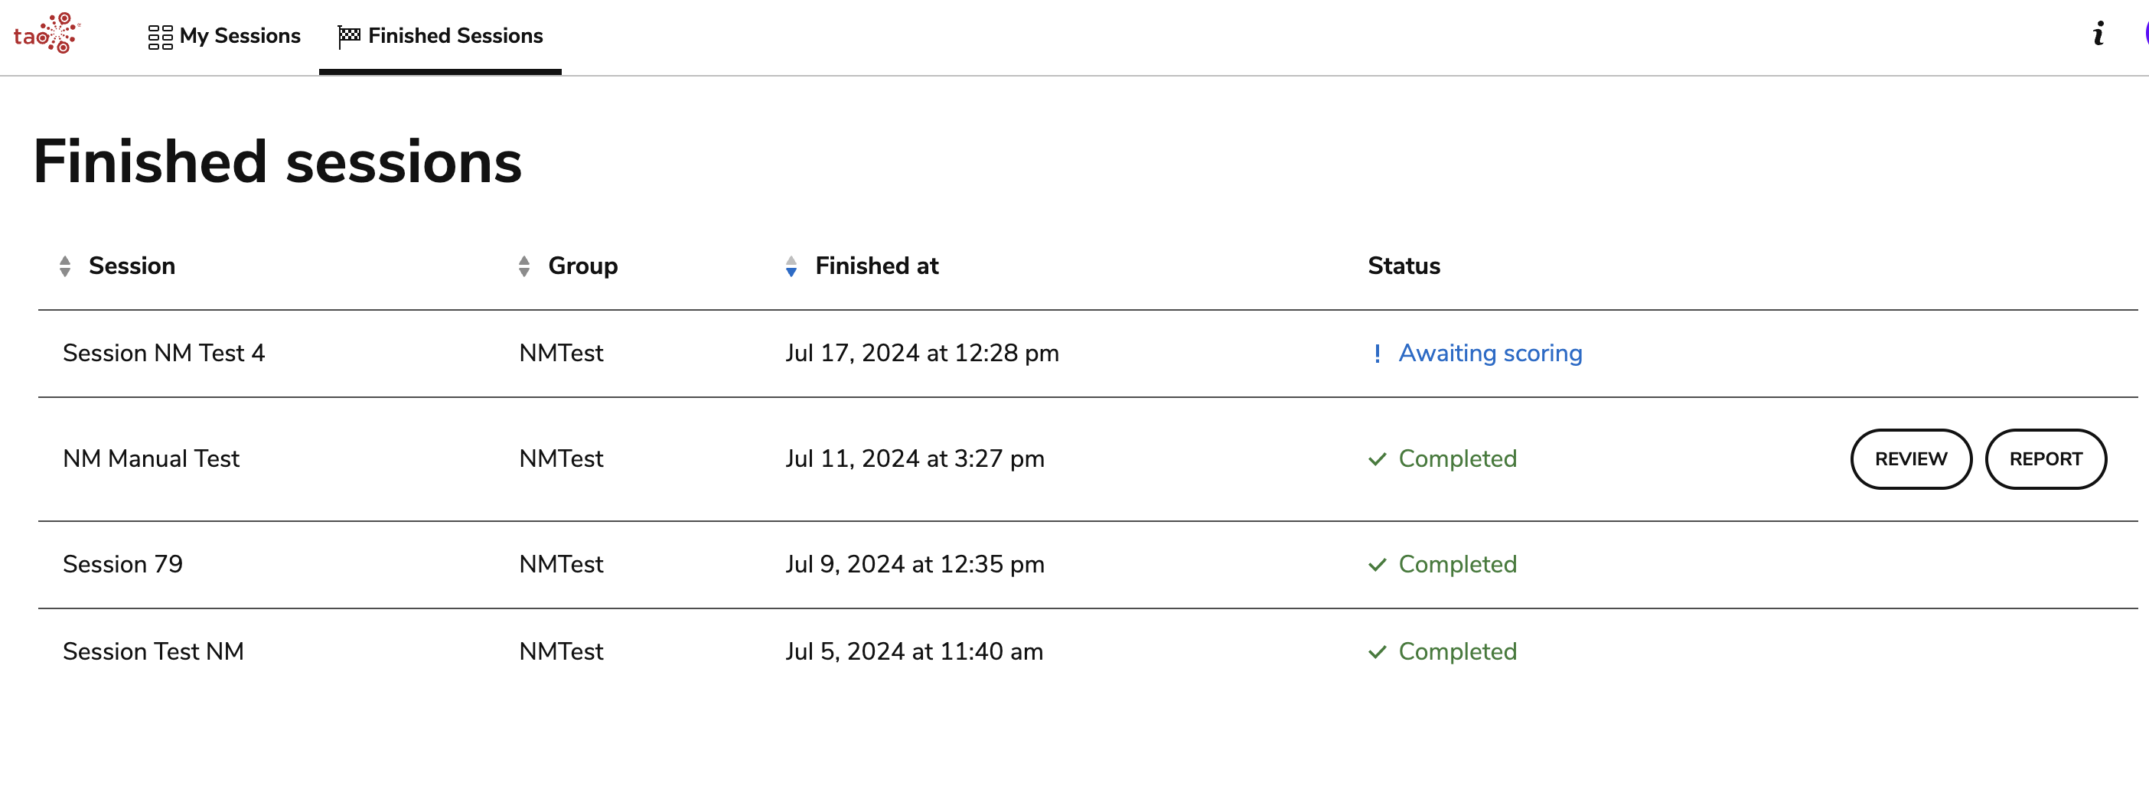The image size is (2149, 799).
Task: Click the sort arrows beside Group header
Action: tap(524, 267)
